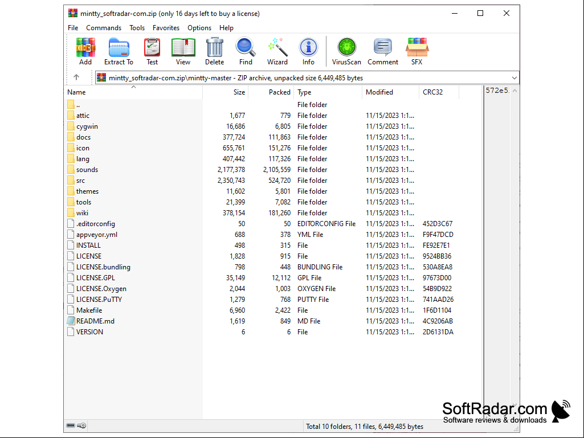Open the File menu
Viewport: 584px width, 438px height.
coord(73,28)
